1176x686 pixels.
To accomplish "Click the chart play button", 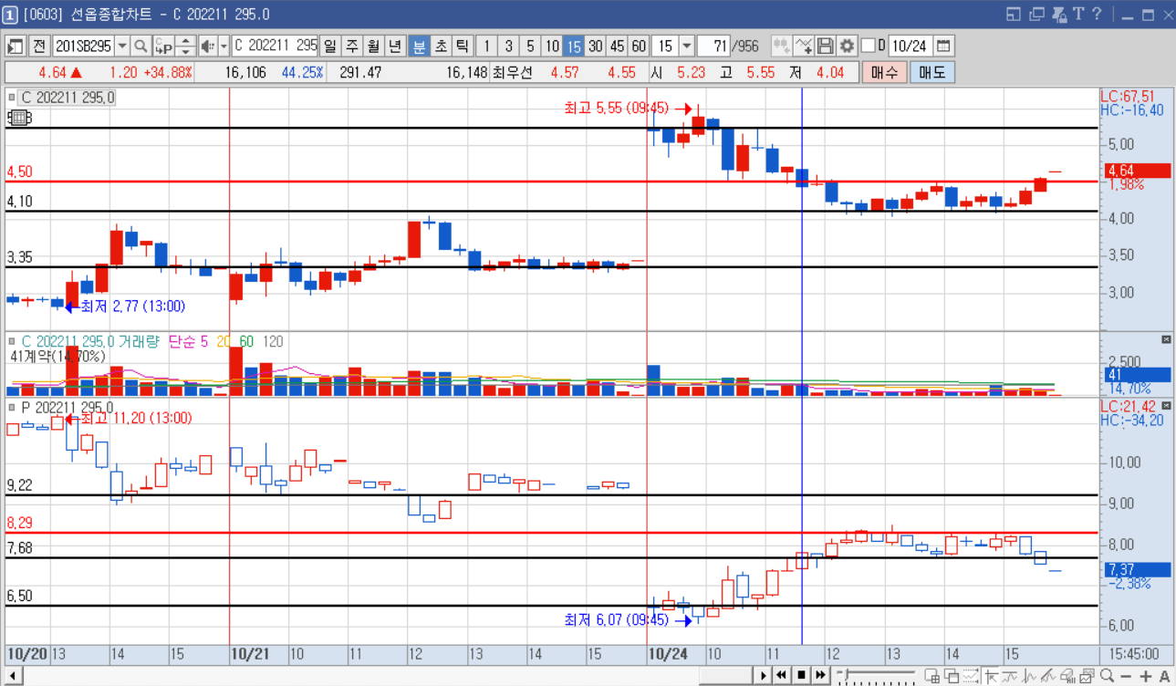I will [x=764, y=676].
